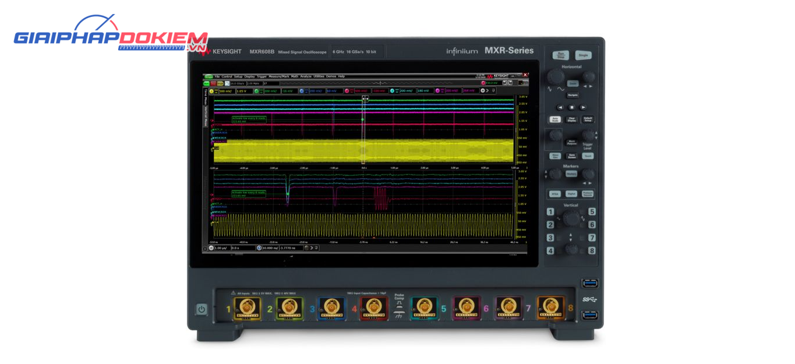795x364 pixels.
Task: Edit the zoom timebase 10.000 ns/ field
Action: coord(270,248)
